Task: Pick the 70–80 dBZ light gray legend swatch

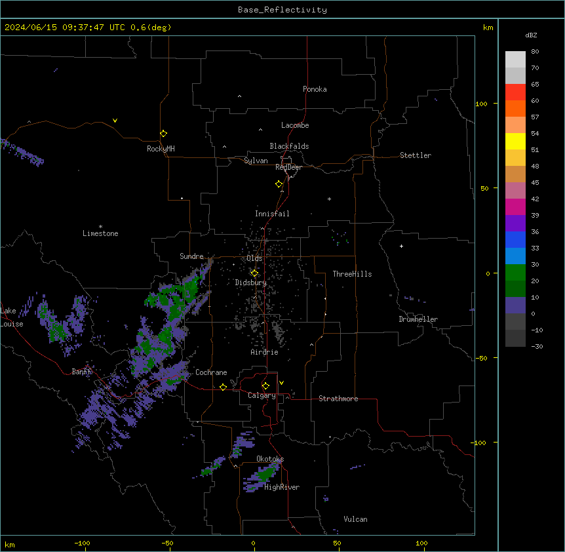Action: click(515, 60)
